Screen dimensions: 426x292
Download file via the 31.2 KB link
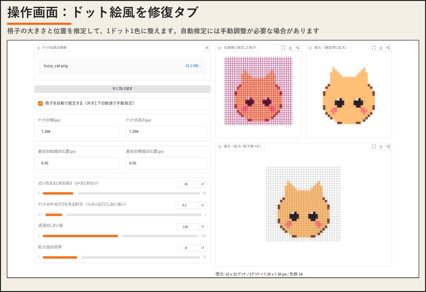point(193,66)
